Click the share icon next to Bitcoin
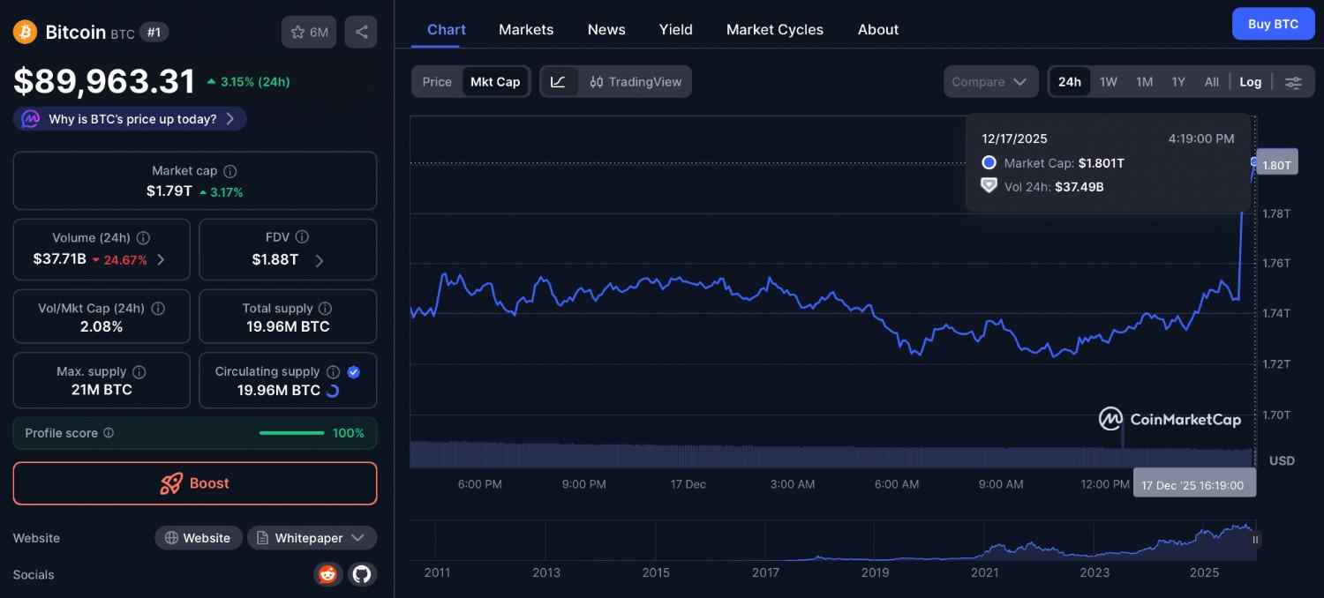Image resolution: width=1324 pixels, height=598 pixels. tap(361, 33)
